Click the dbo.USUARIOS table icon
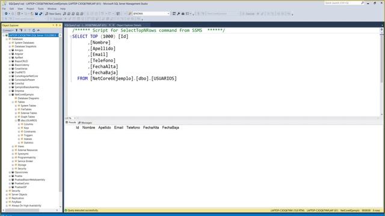385x216 pixels. coord(19,121)
